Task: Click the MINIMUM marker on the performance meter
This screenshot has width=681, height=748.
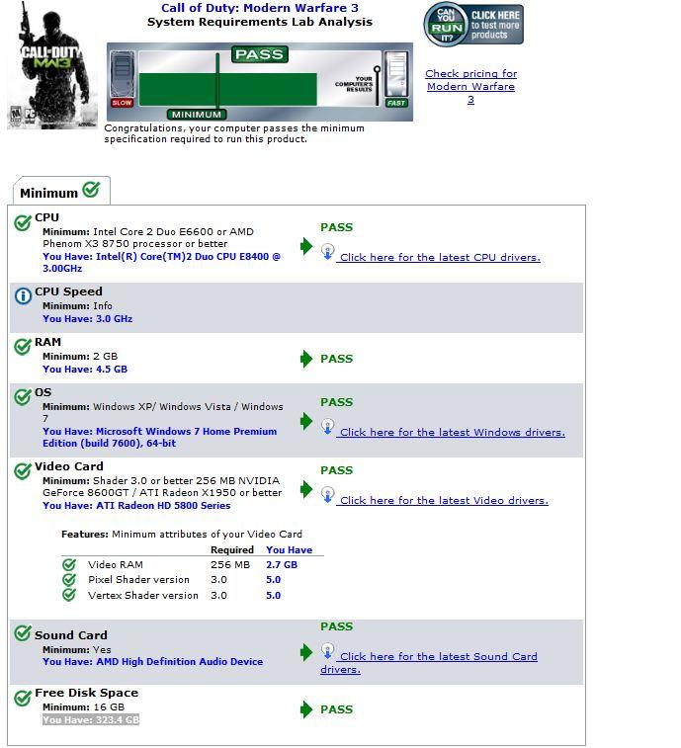Action: 197,115
